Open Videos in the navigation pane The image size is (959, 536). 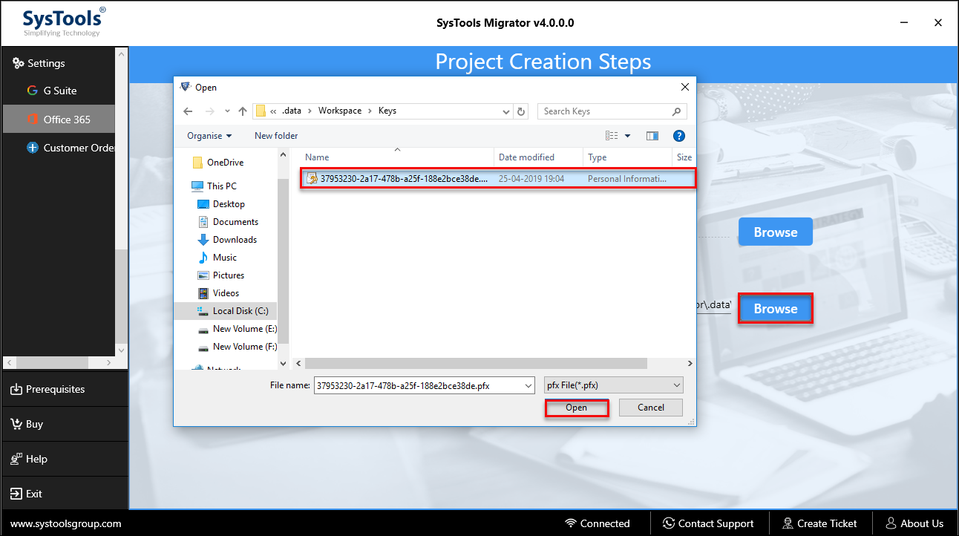click(x=226, y=293)
